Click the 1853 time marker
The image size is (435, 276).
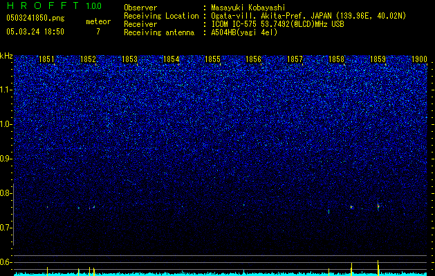point(129,59)
